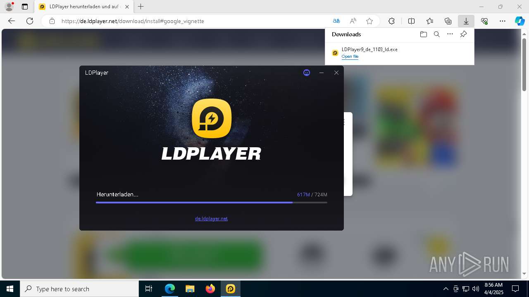
Task: Open the Copilot sidebar icon
Action: point(520,21)
